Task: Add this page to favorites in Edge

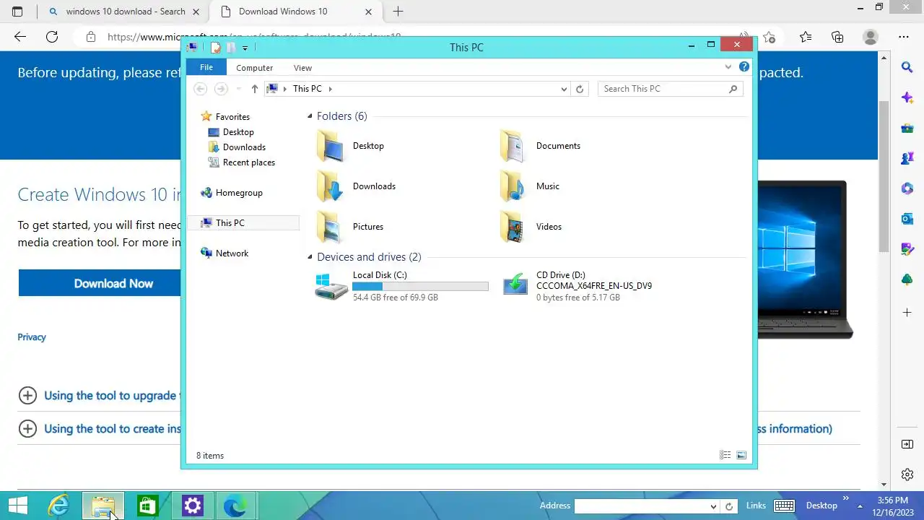Action: [x=770, y=37]
